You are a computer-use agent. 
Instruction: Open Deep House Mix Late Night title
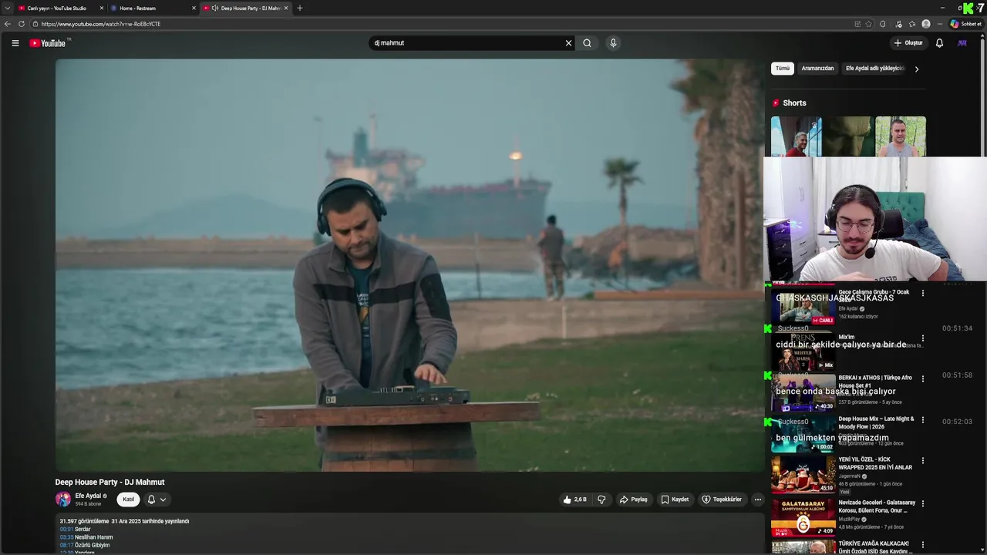click(876, 422)
